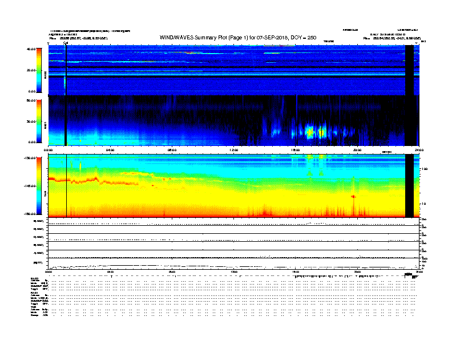This screenshot has height=349, width=452.
Task: Click the 10 label on the TNR right-hand axis
Action: [423, 204]
